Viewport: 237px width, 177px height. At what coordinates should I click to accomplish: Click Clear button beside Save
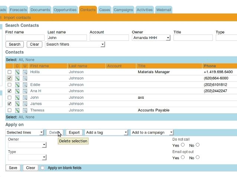pos(30,168)
